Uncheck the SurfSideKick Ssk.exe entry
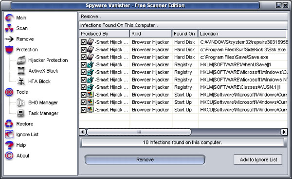This screenshot has height=179, width=292. [83, 50]
